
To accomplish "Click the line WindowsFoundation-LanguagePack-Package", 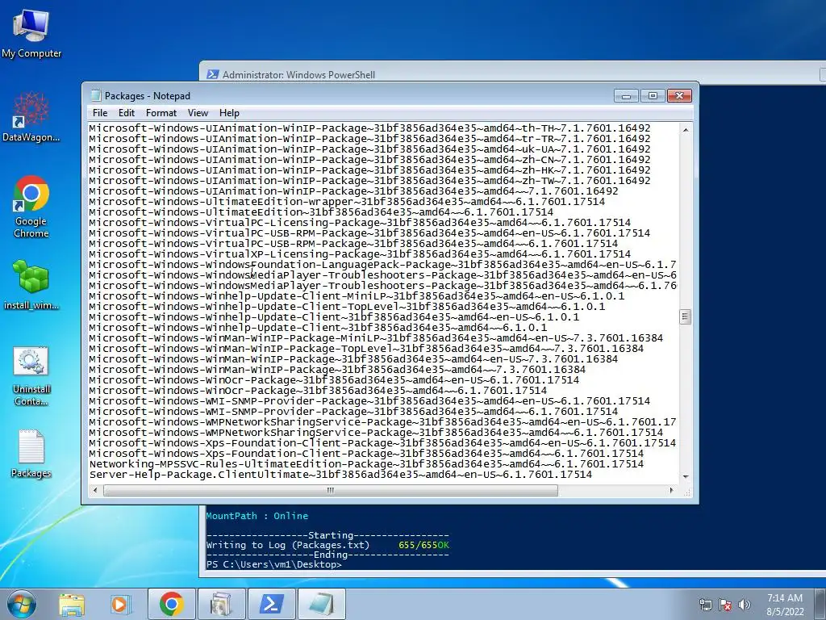I will pyautogui.click(x=382, y=265).
